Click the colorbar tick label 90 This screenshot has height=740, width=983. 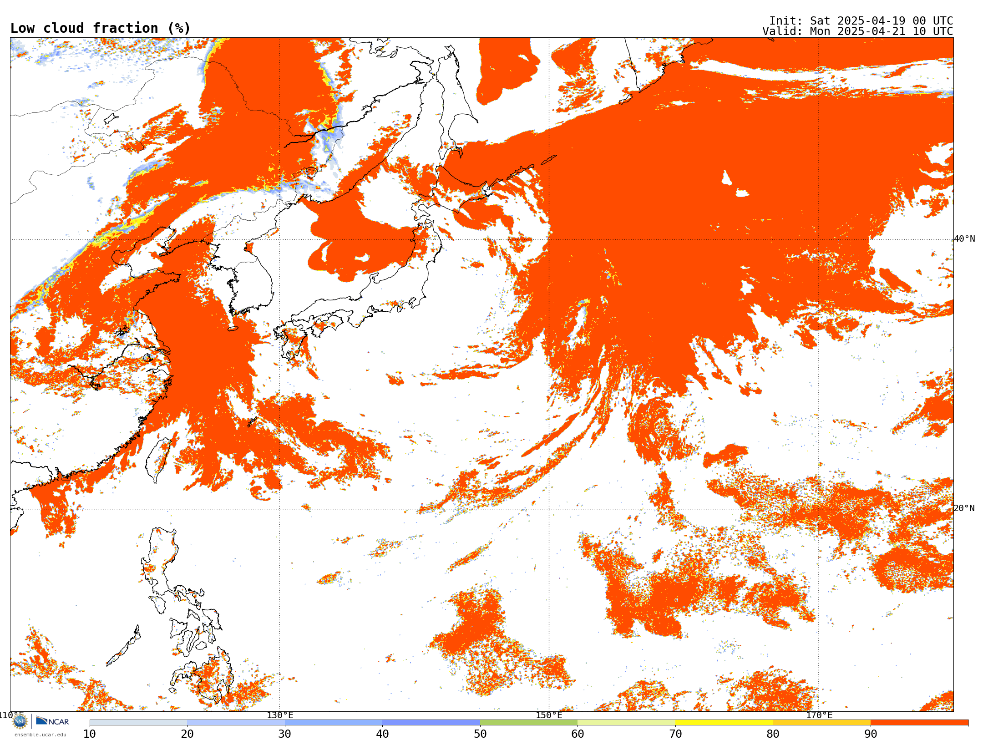click(871, 734)
